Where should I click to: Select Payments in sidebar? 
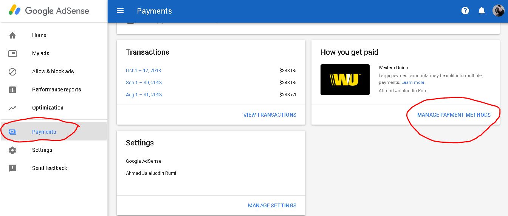point(44,132)
